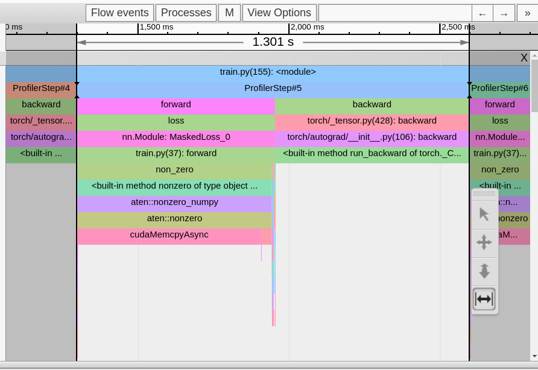
Task: Expand the double-chevron overflow button
Action: pos(527,13)
